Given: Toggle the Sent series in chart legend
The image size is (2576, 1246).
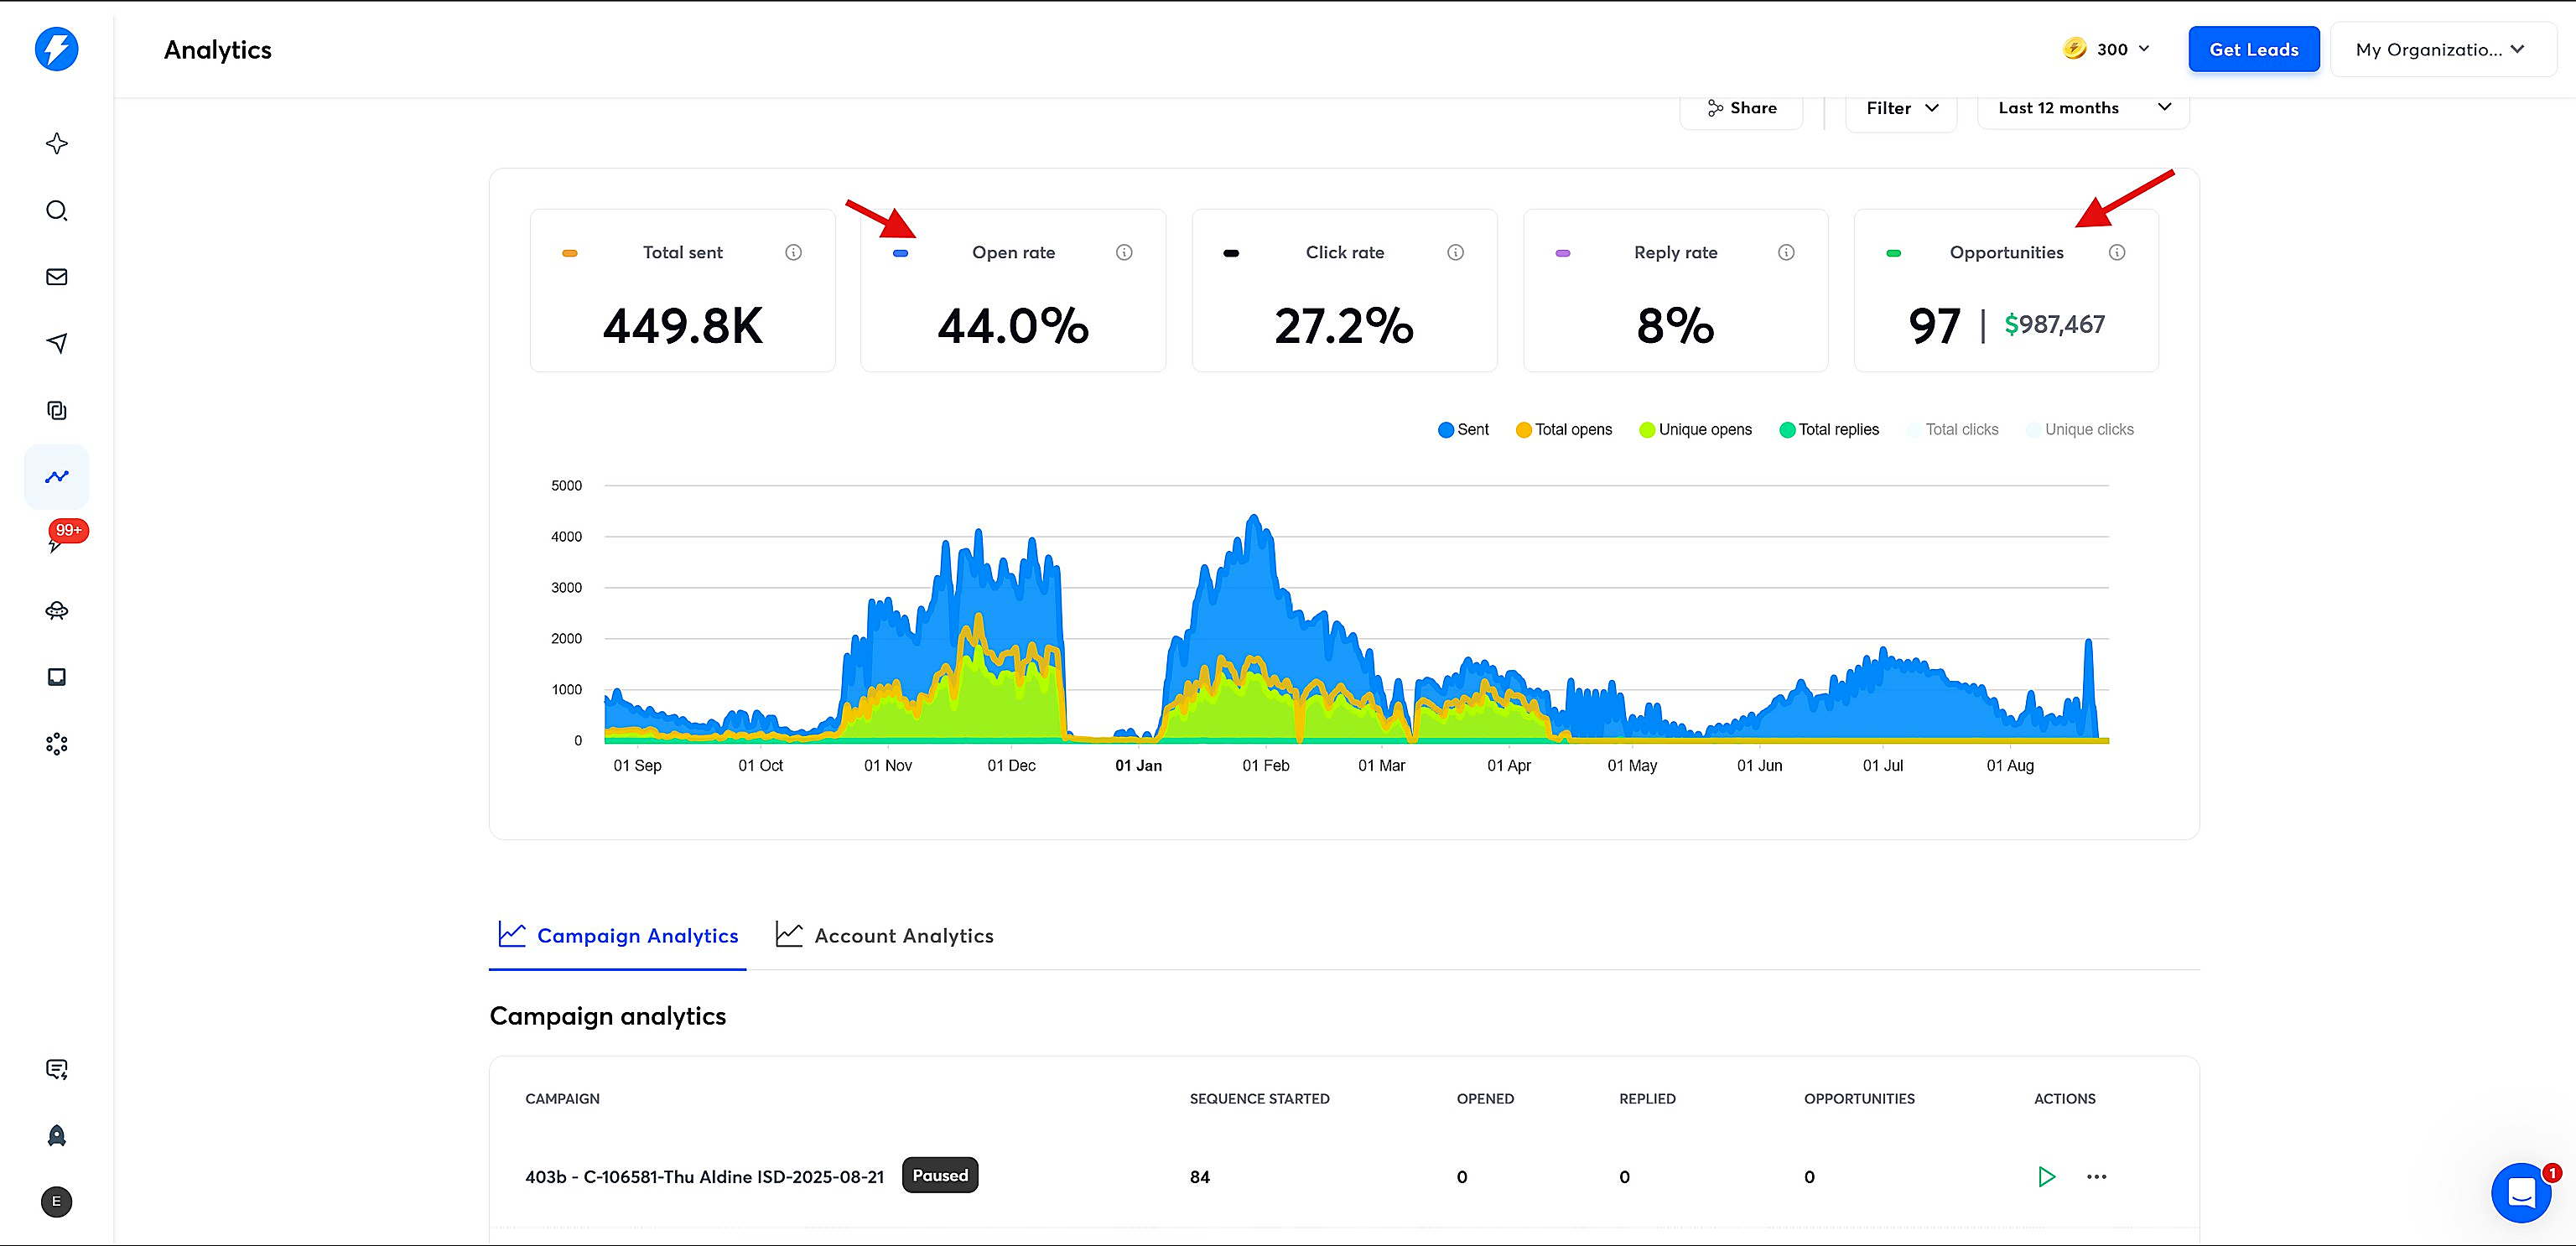Looking at the screenshot, I should tap(1463, 429).
